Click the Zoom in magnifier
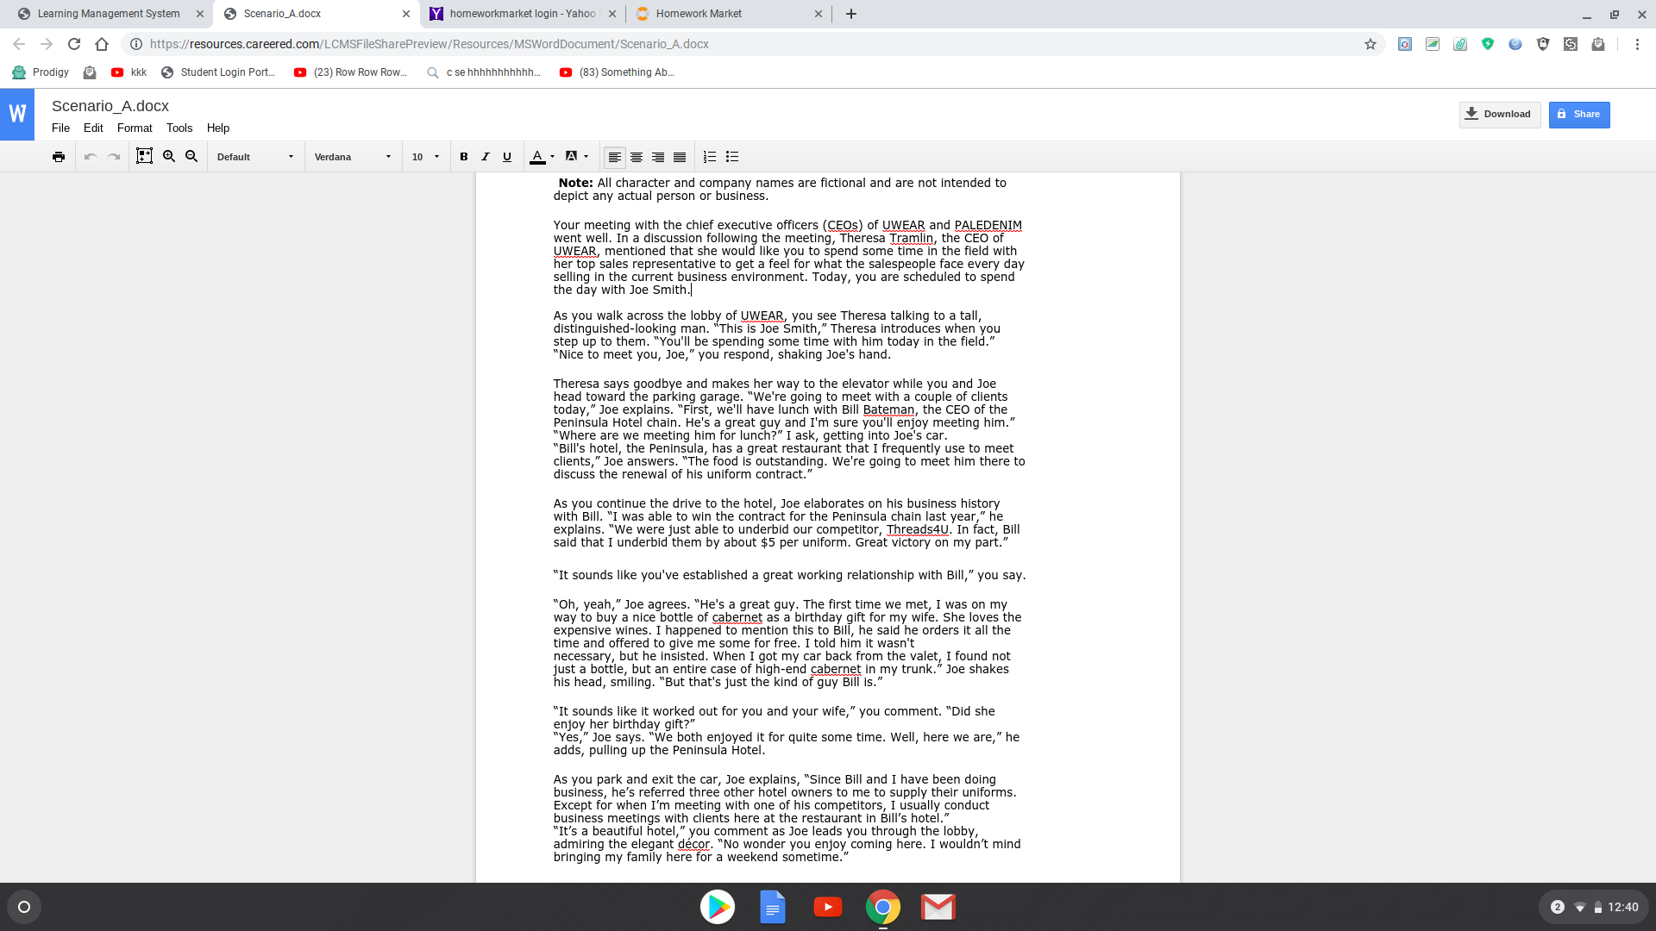1656x931 pixels. [169, 156]
